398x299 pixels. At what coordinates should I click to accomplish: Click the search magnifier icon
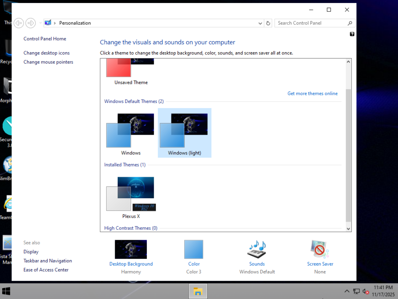[350, 23]
